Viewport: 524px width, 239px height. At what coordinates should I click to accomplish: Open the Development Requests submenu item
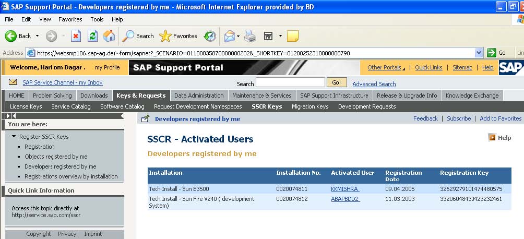tap(367, 106)
